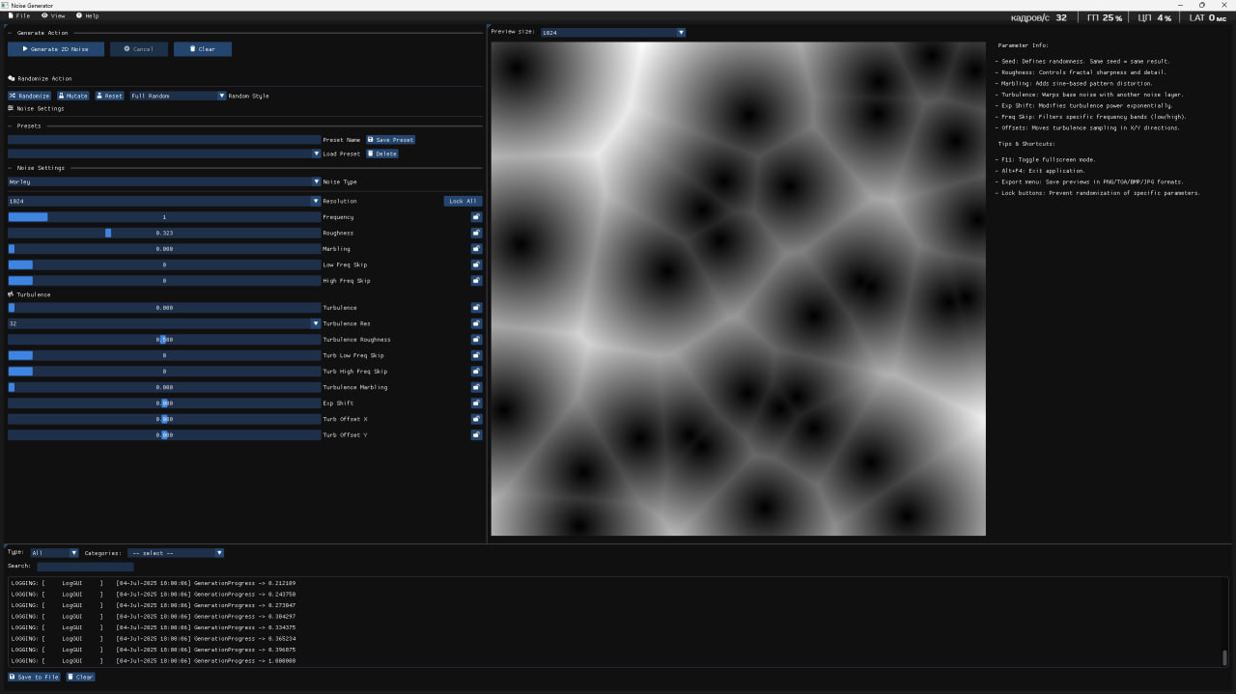This screenshot has width=1236, height=694.
Task: Toggle the lock for Roughness
Action: pos(476,233)
